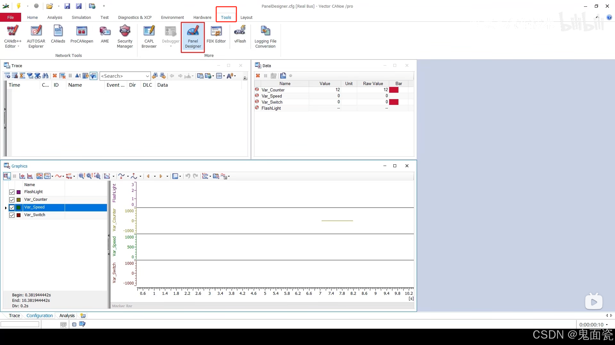Uncheck the Var_Speed signal checkbox
This screenshot has width=615, height=345.
click(12, 208)
